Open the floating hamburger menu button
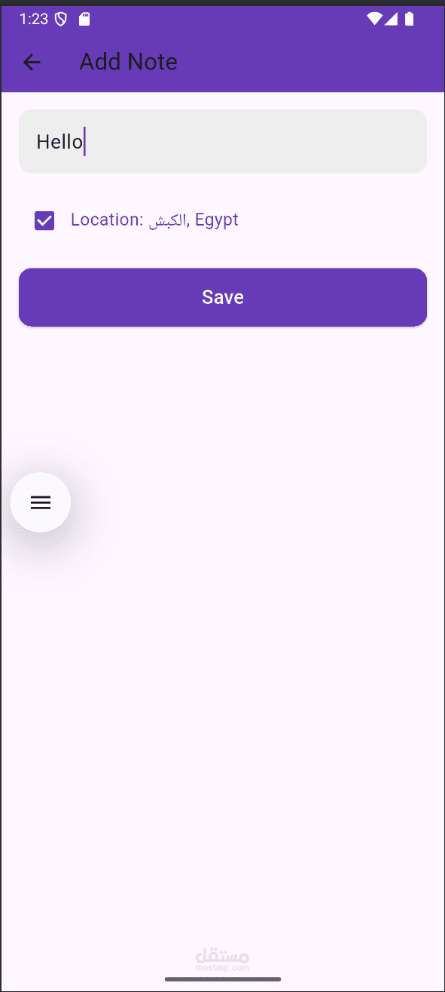445x992 pixels. point(41,502)
